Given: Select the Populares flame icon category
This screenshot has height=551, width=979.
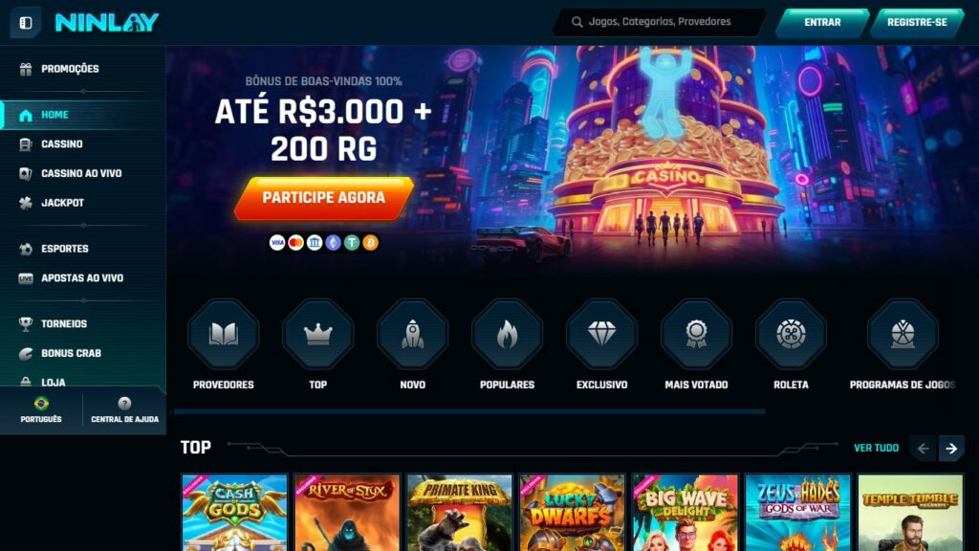Looking at the screenshot, I should [x=507, y=334].
